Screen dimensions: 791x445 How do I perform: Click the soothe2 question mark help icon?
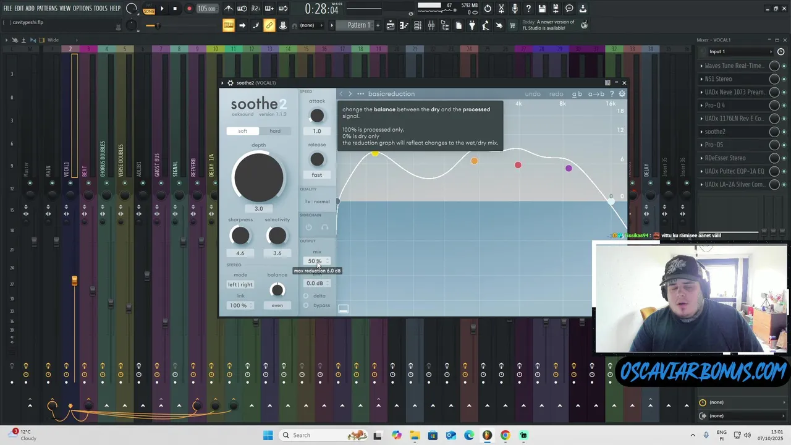(612, 94)
